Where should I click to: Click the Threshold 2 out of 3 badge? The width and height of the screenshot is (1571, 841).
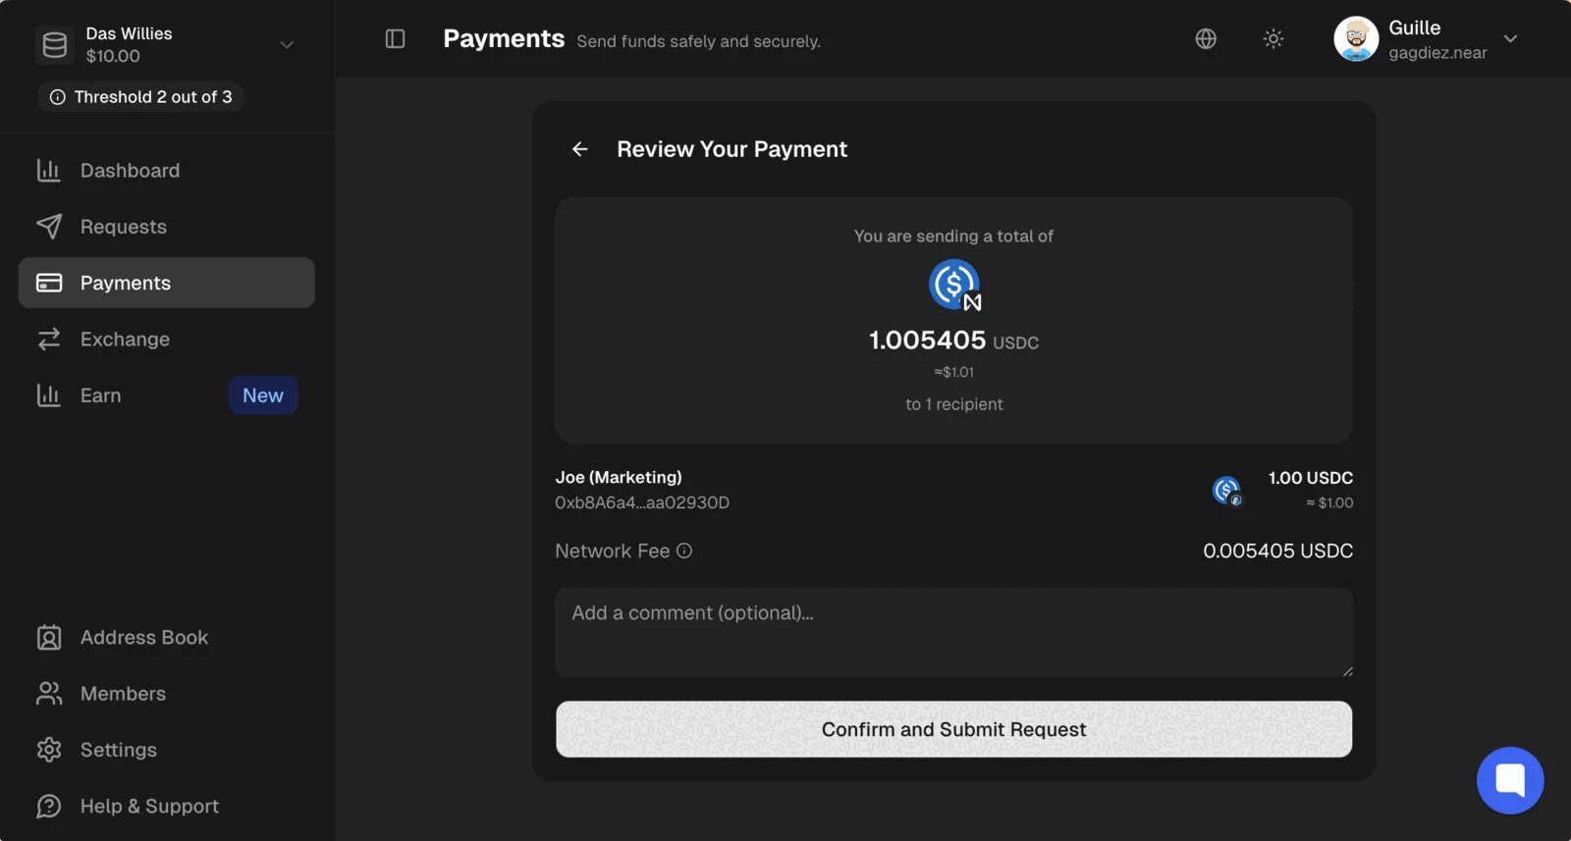[141, 97]
